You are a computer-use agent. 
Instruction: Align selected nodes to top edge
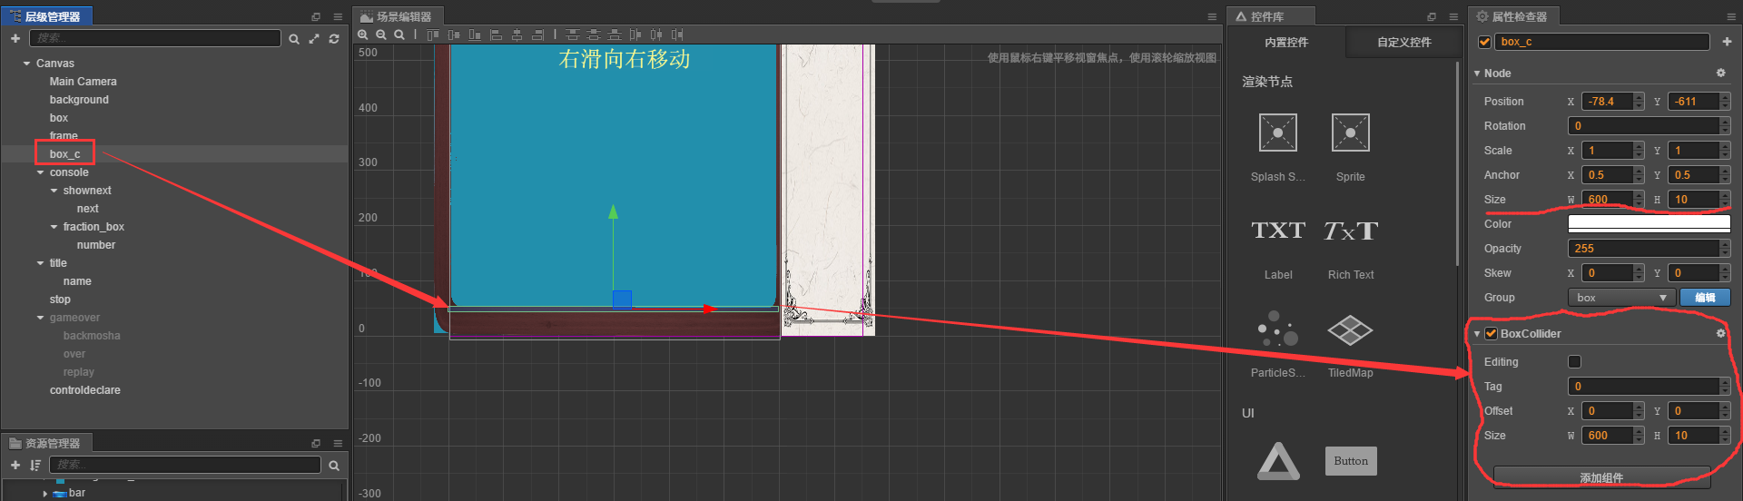[x=433, y=34]
